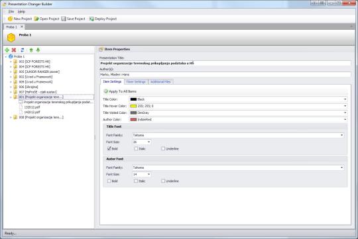The image size is (358, 239).
Task: Click the file icon of 142012.pdf
Action: [x=21, y=112]
